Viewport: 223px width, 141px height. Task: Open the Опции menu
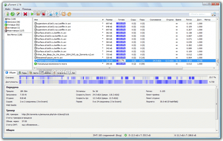(x=16, y=9)
